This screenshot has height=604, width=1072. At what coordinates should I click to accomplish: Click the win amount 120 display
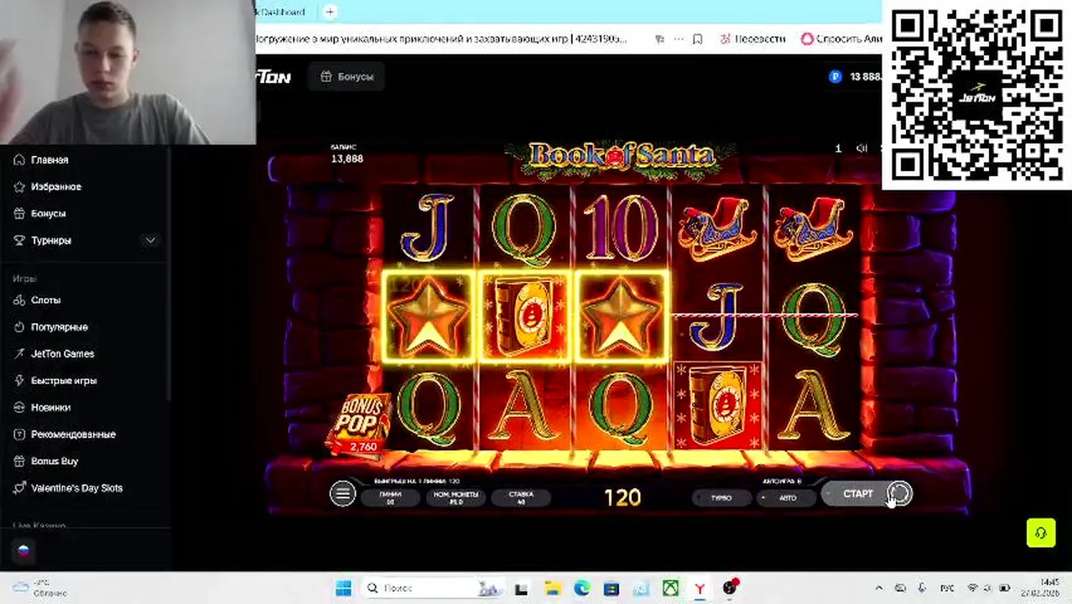622,497
